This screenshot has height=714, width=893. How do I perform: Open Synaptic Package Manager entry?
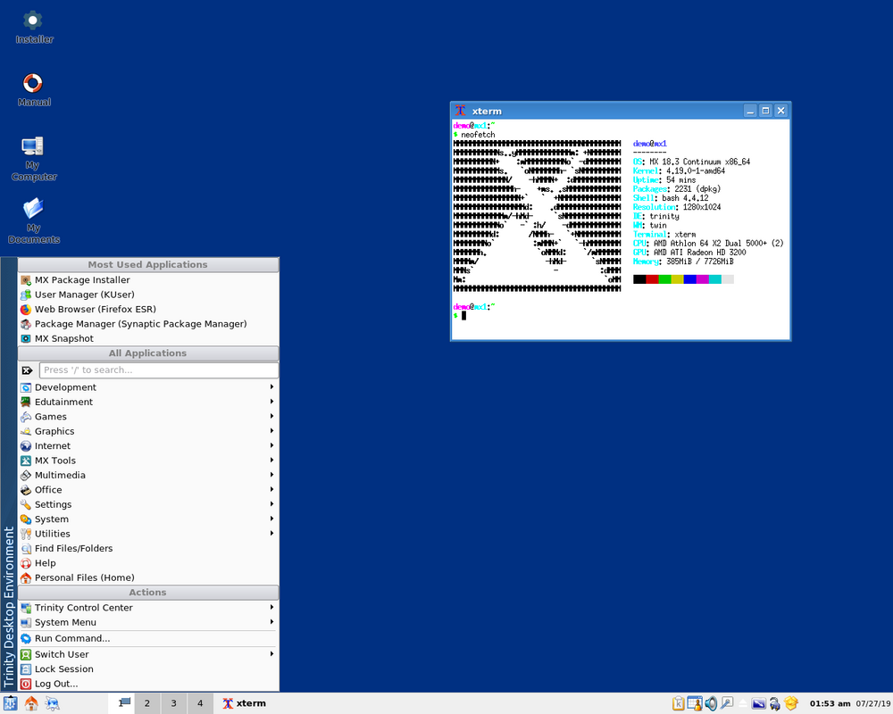pyautogui.click(x=148, y=324)
